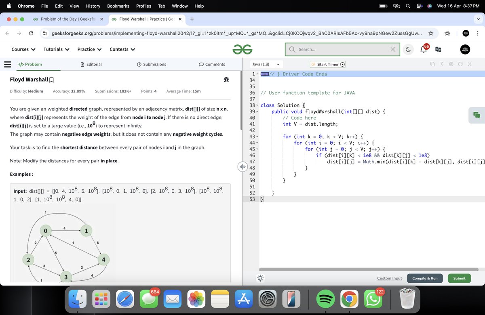485x315 pixels.
Task: Click the panel split resize handle
Action: pos(242,166)
